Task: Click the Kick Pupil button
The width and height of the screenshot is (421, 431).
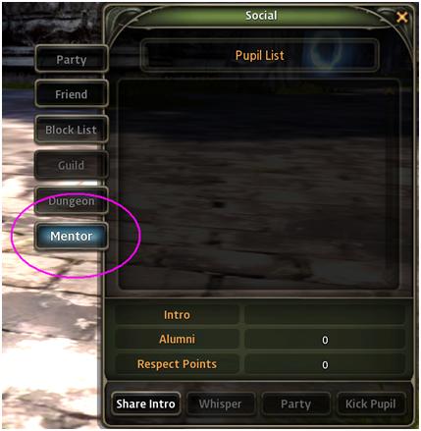Action: (x=371, y=404)
